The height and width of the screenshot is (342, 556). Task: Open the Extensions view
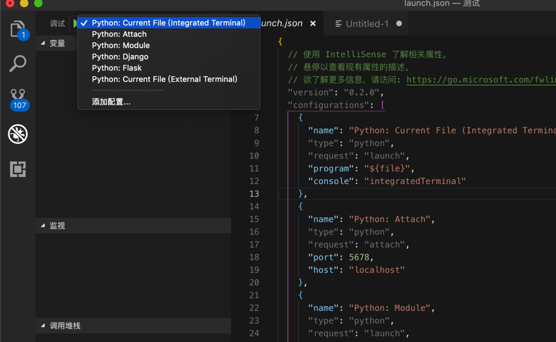tap(18, 169)
